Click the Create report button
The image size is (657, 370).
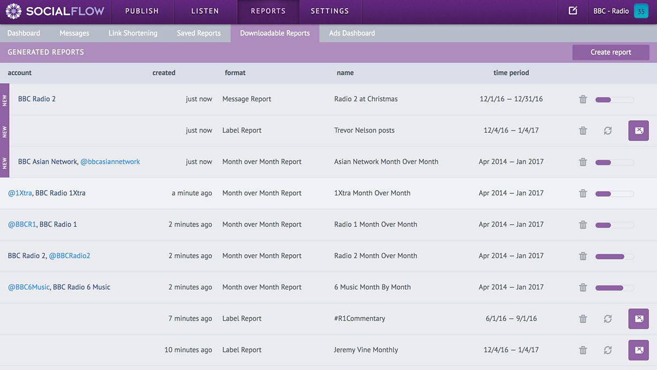610,52
